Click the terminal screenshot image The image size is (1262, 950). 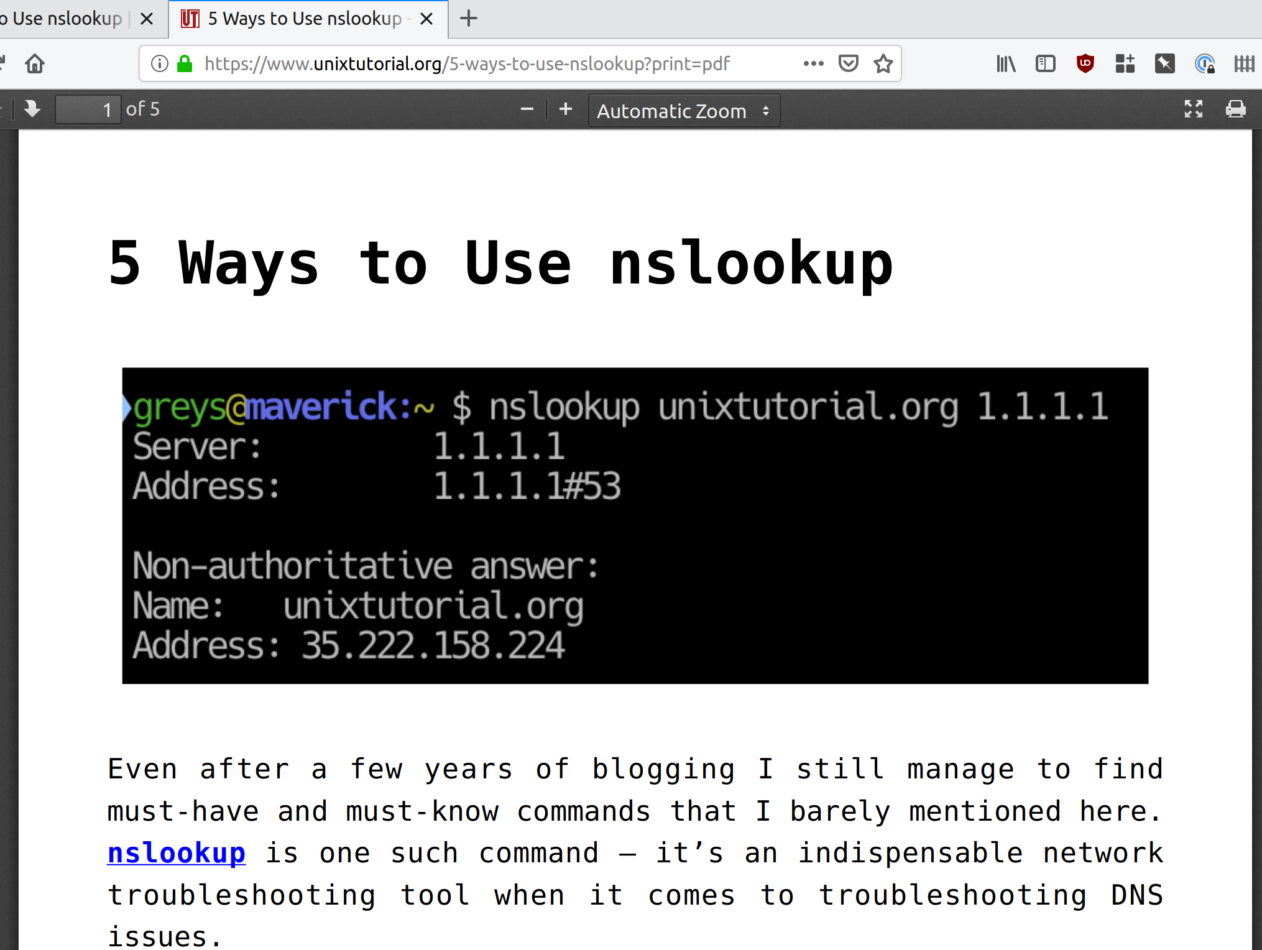(635, 526)
